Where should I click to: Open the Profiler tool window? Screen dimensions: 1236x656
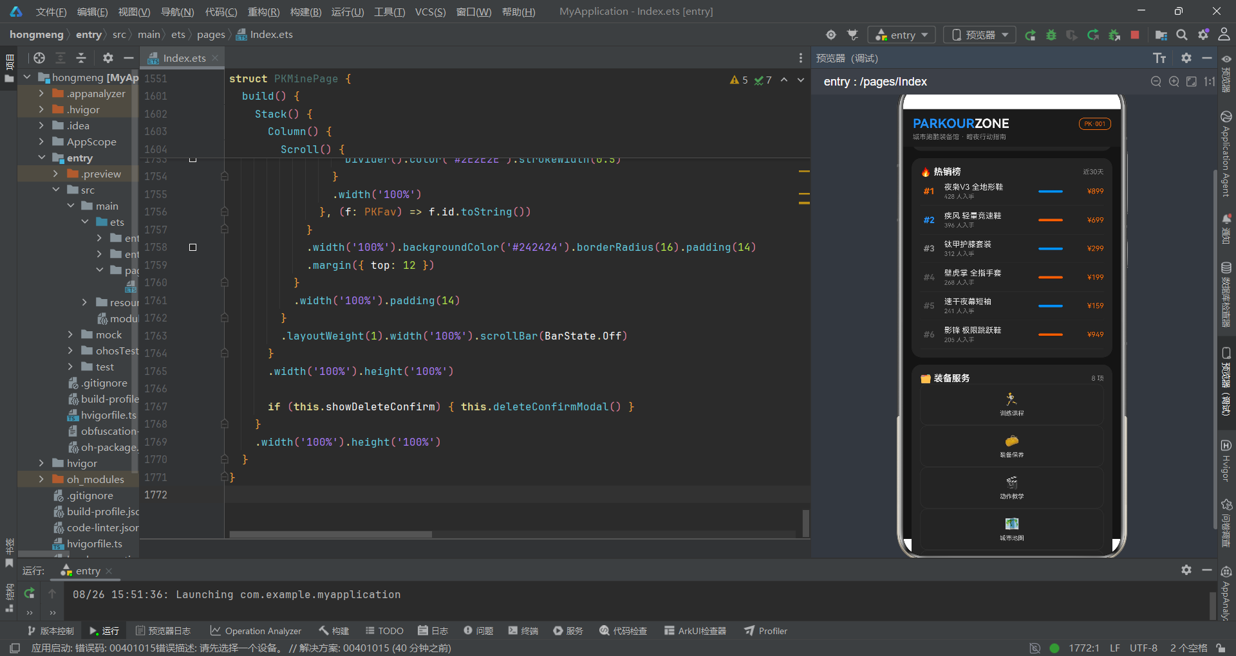pyautogui.click(x=765, y=631)
